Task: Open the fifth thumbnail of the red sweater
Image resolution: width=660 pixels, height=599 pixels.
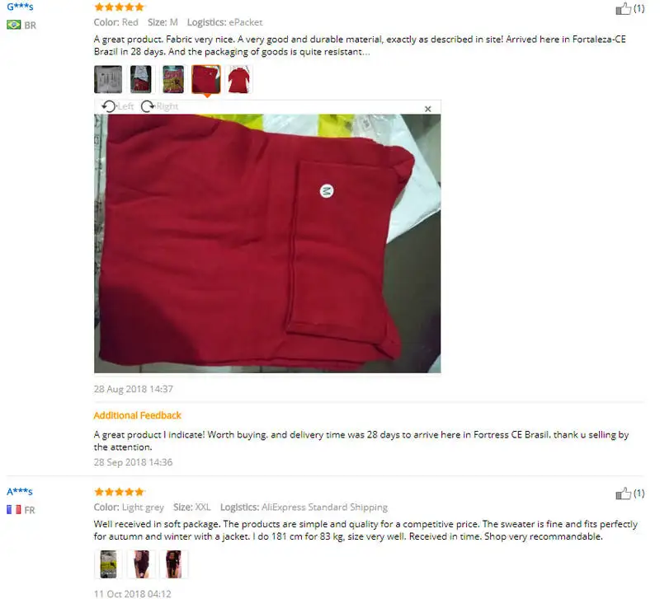Action: [x=238, y=79]
